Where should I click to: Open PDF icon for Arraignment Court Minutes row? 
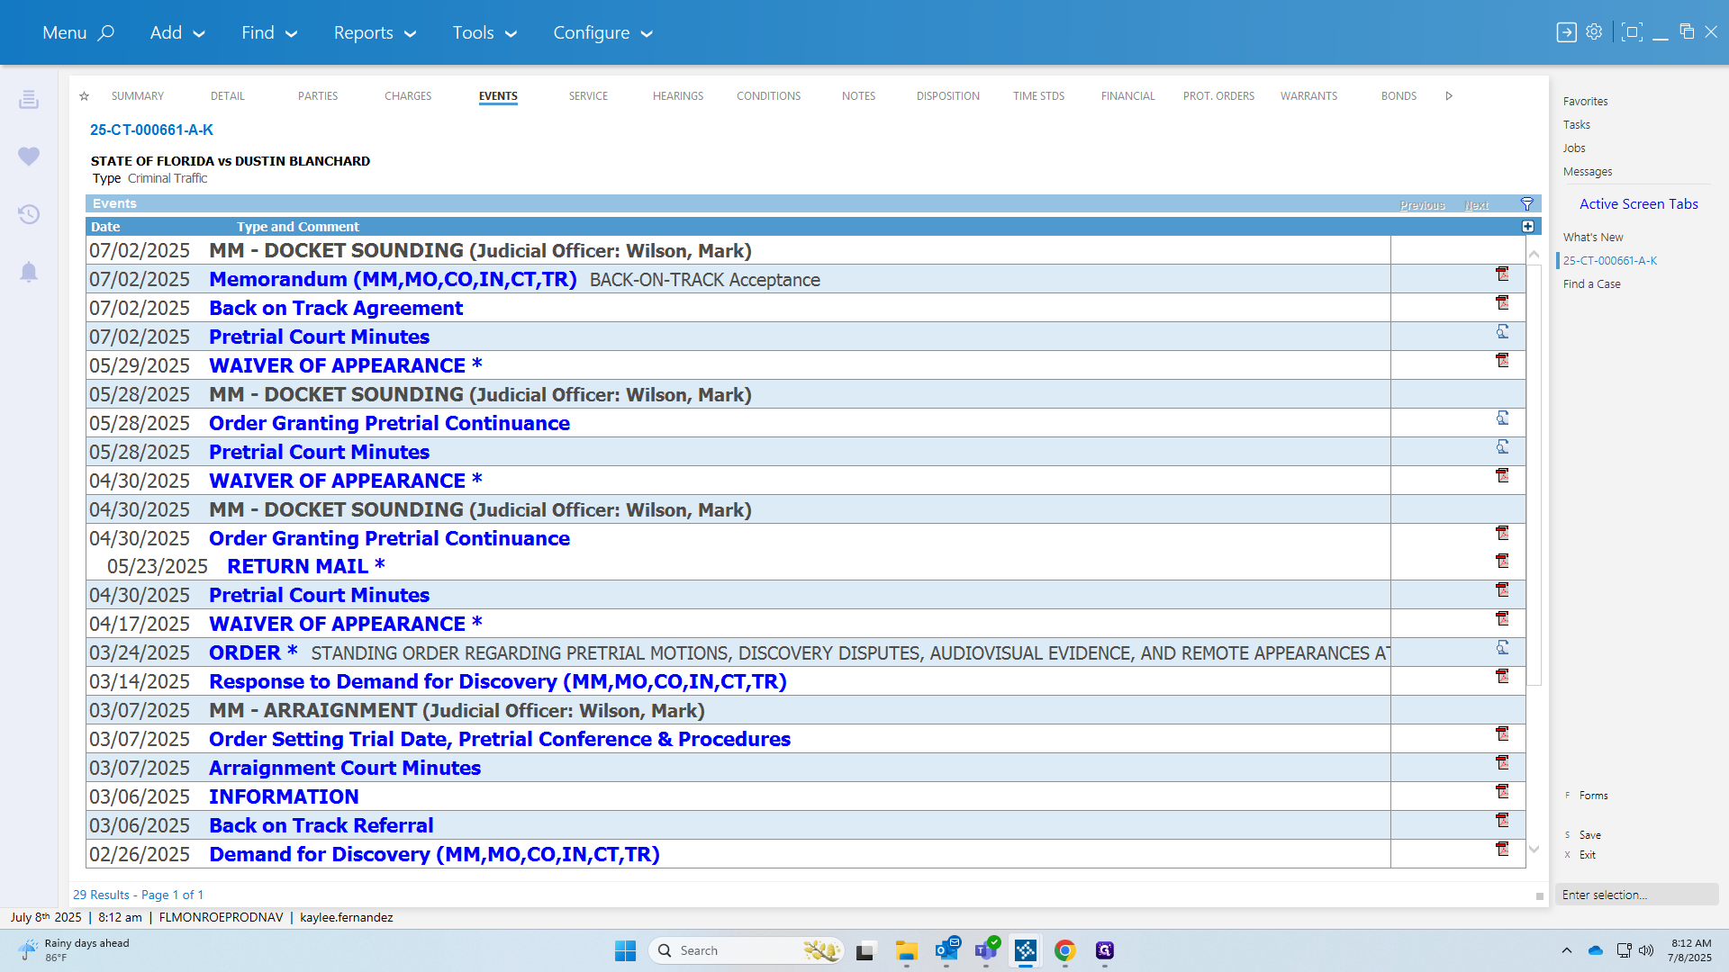(1502, 762)
